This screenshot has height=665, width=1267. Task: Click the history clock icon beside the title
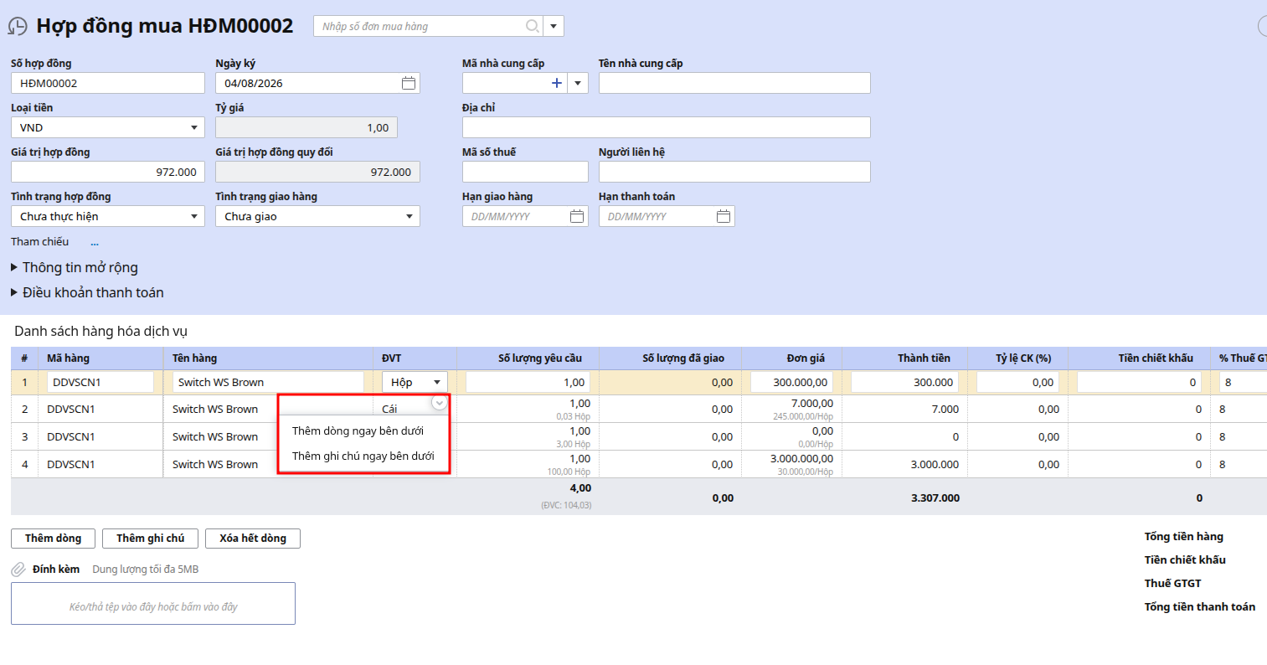coord(17,27)
